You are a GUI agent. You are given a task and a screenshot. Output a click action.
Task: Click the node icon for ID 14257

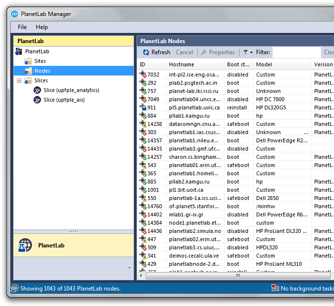click(143, 156)
